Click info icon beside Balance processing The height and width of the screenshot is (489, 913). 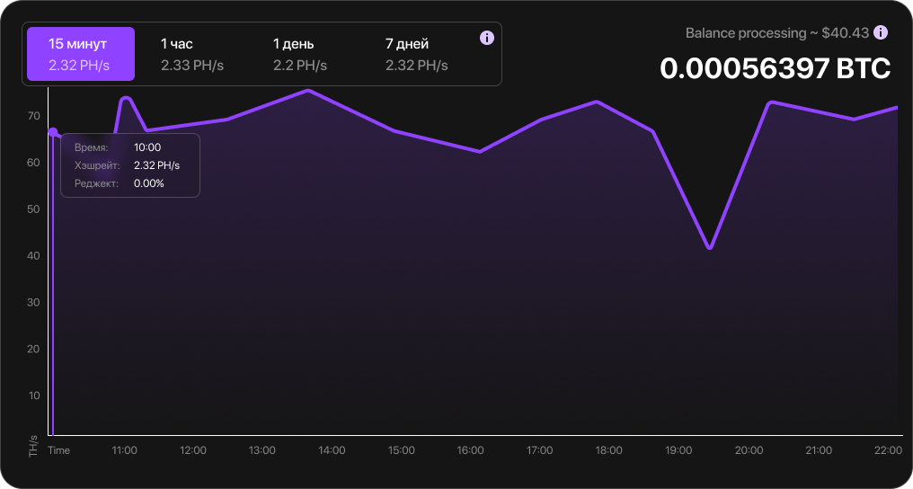point(881,32)
